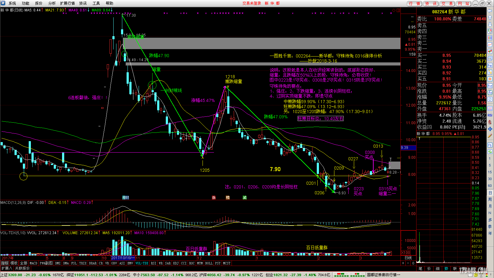The image size is (494, 278).
Task: Switch to 60-minute period in right toolbar
Action: (490, 186)
